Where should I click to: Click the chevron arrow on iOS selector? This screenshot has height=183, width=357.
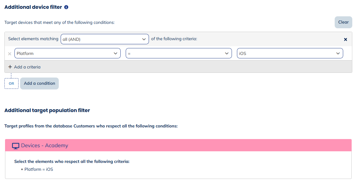click(x=338, y=53)
